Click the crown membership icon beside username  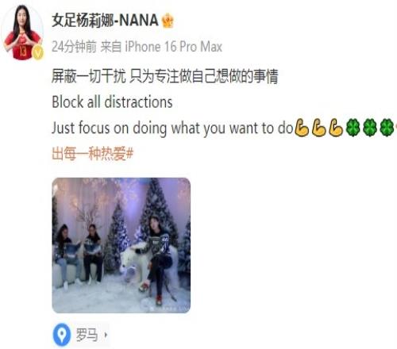(168, 21)
